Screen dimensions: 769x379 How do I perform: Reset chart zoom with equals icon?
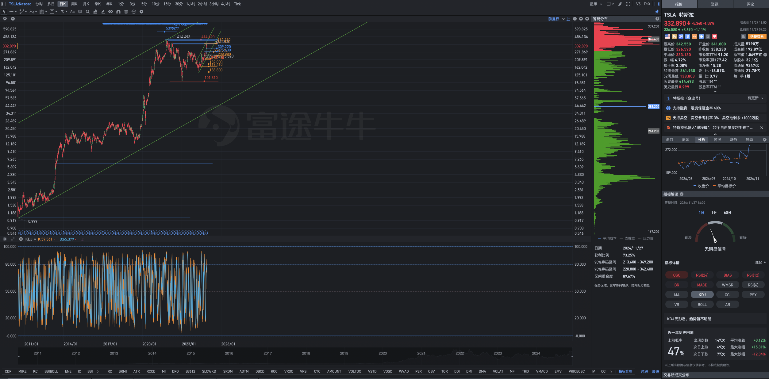click(575, 19)
